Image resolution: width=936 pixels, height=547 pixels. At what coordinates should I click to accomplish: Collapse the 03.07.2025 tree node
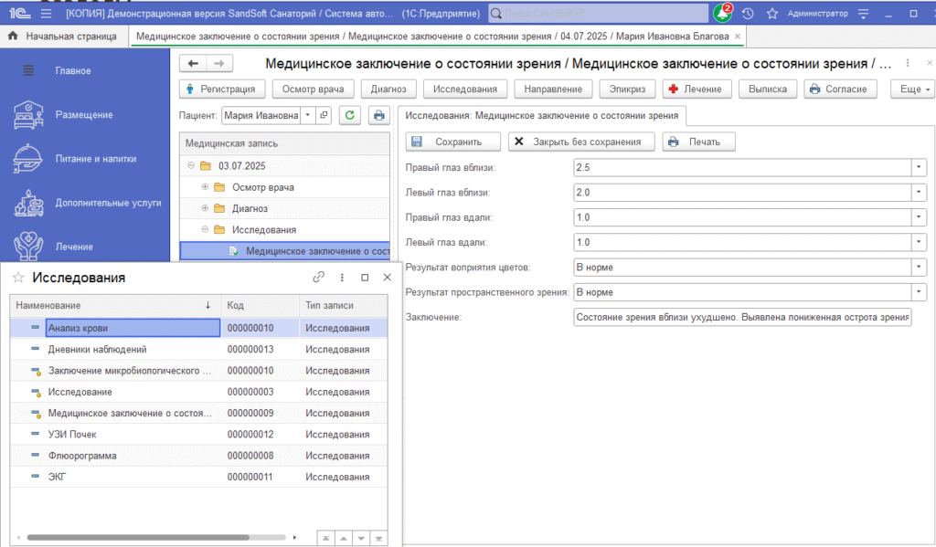pyautogui.click(x=192, y=166)
